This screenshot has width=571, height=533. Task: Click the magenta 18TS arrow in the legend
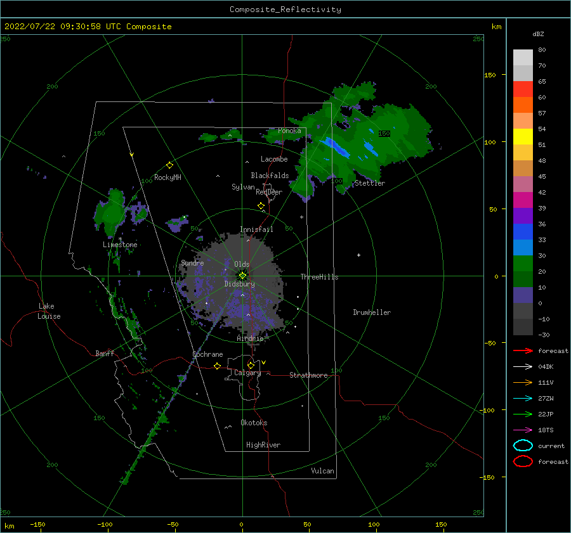point(523,430)
